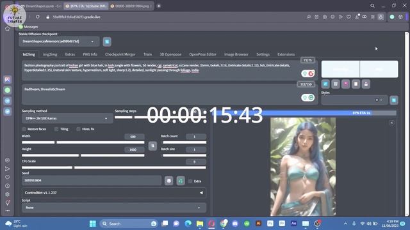Screen dimensions: 410x230
Task: Adjust the Width slider
Action: 83,142
